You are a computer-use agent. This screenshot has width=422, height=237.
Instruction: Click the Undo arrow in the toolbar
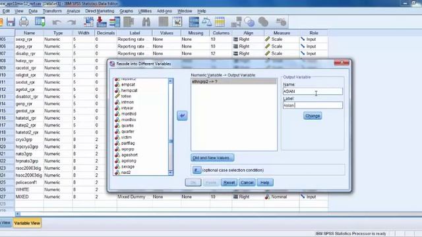(56, 22)
